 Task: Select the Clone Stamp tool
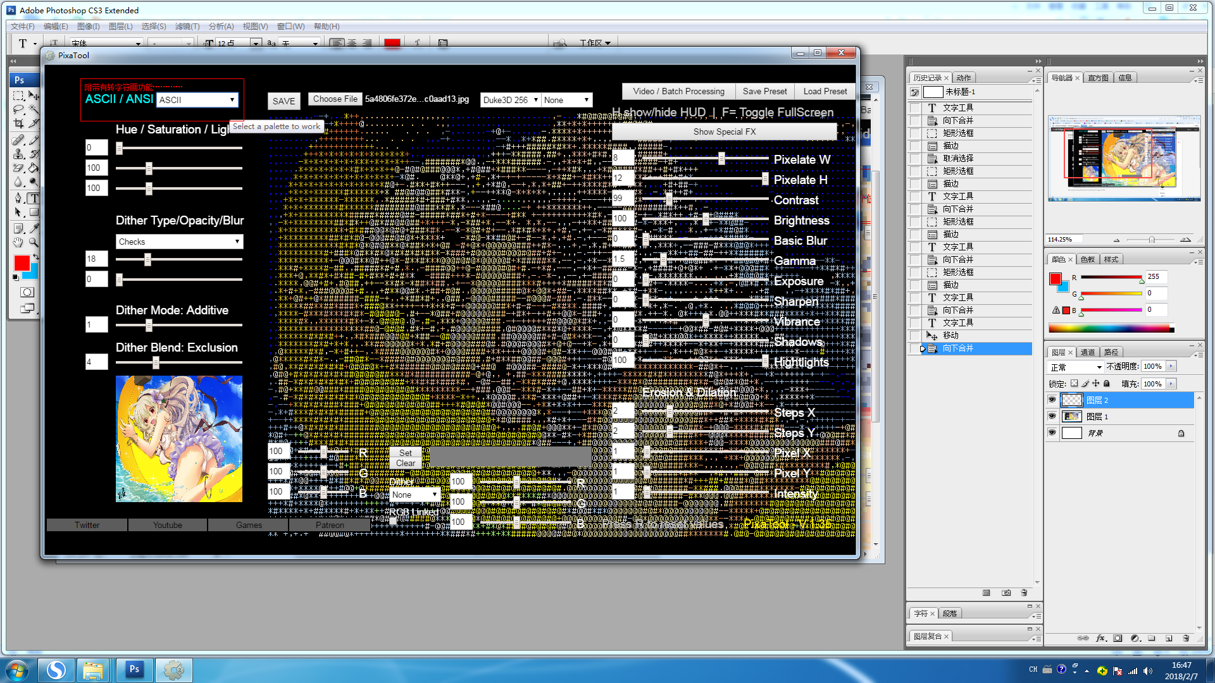pos(18,154)
